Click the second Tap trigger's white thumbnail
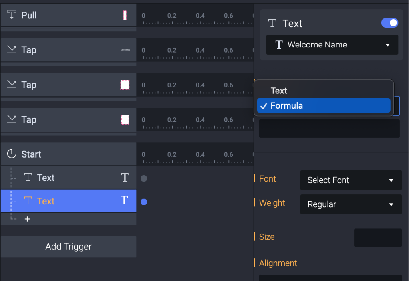 point(125,85)
